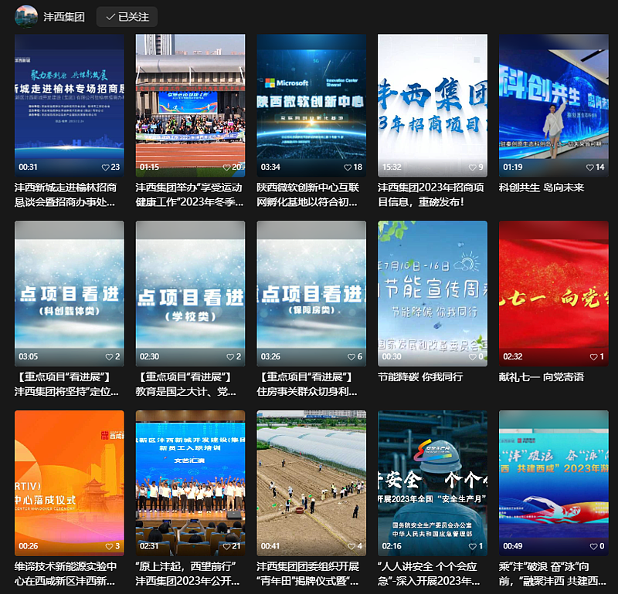The width and height of the screenshot is (618, 594).
Task: Toggle the 已关注 follow button
Action: point(127,16)
